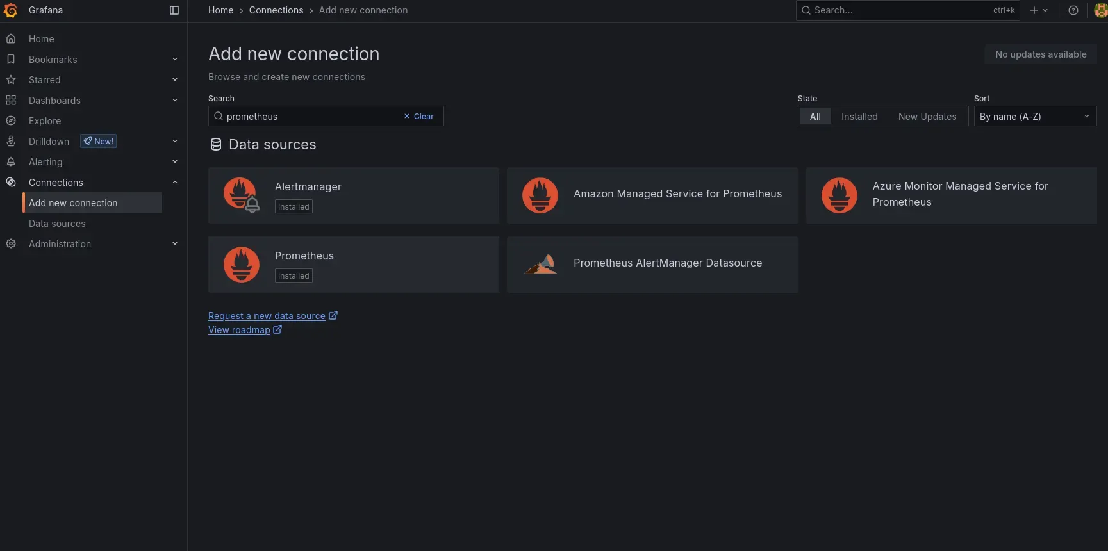
Task: Click the Explore compass icon
Action: coord(11,121)
